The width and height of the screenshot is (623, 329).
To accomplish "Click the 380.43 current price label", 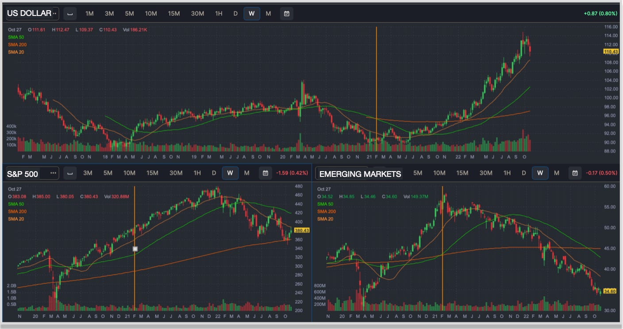I will click(x=301, y=230).
